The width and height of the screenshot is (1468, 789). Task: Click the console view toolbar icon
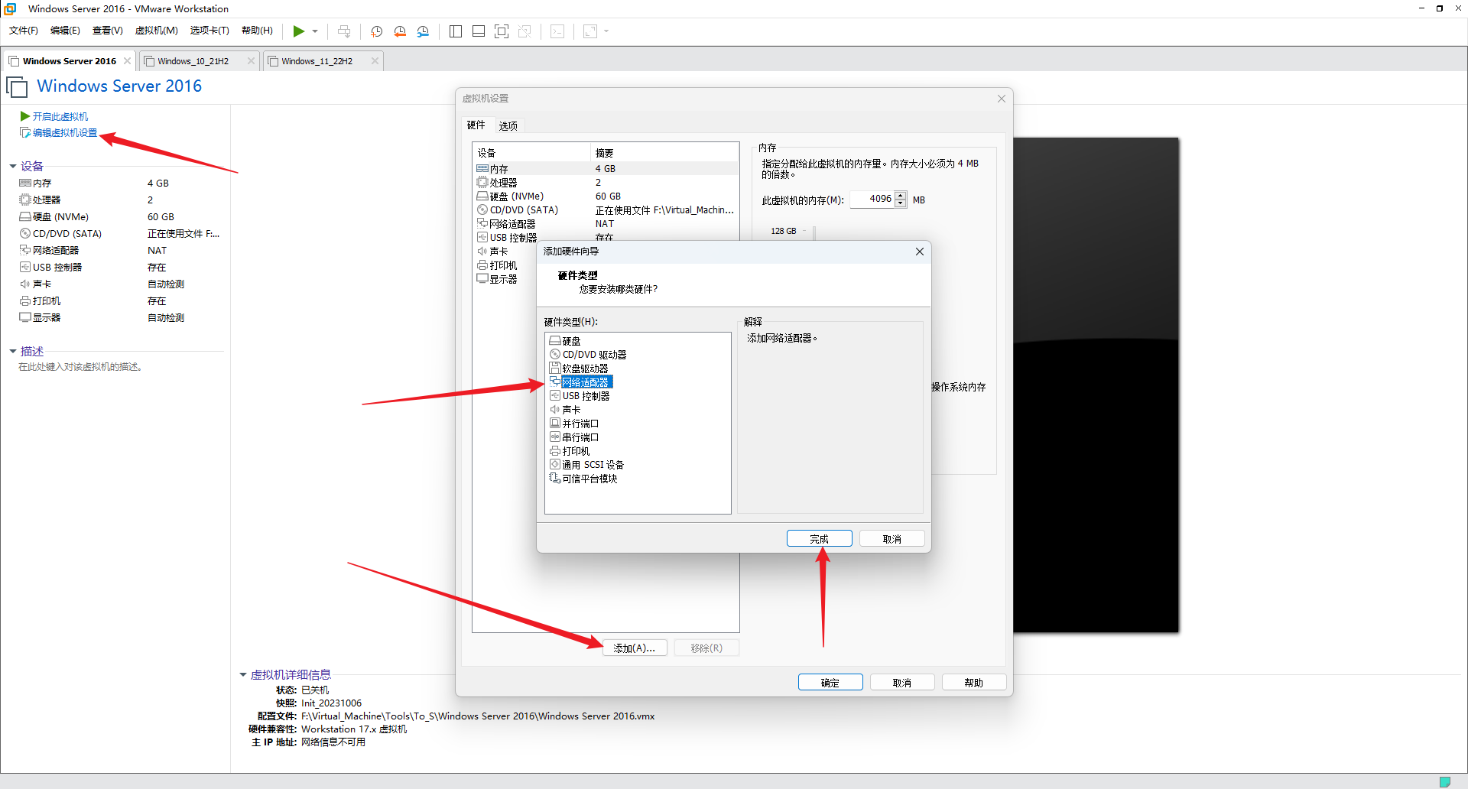(x=558, y=31)
